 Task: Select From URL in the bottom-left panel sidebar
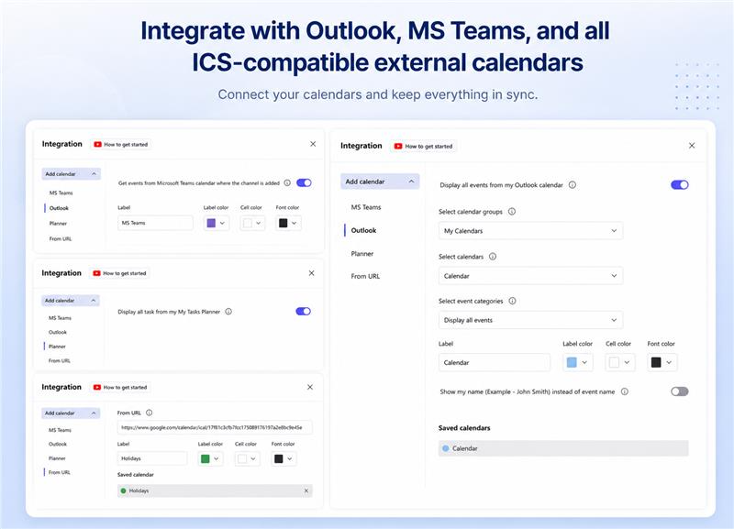coord(60,472)
